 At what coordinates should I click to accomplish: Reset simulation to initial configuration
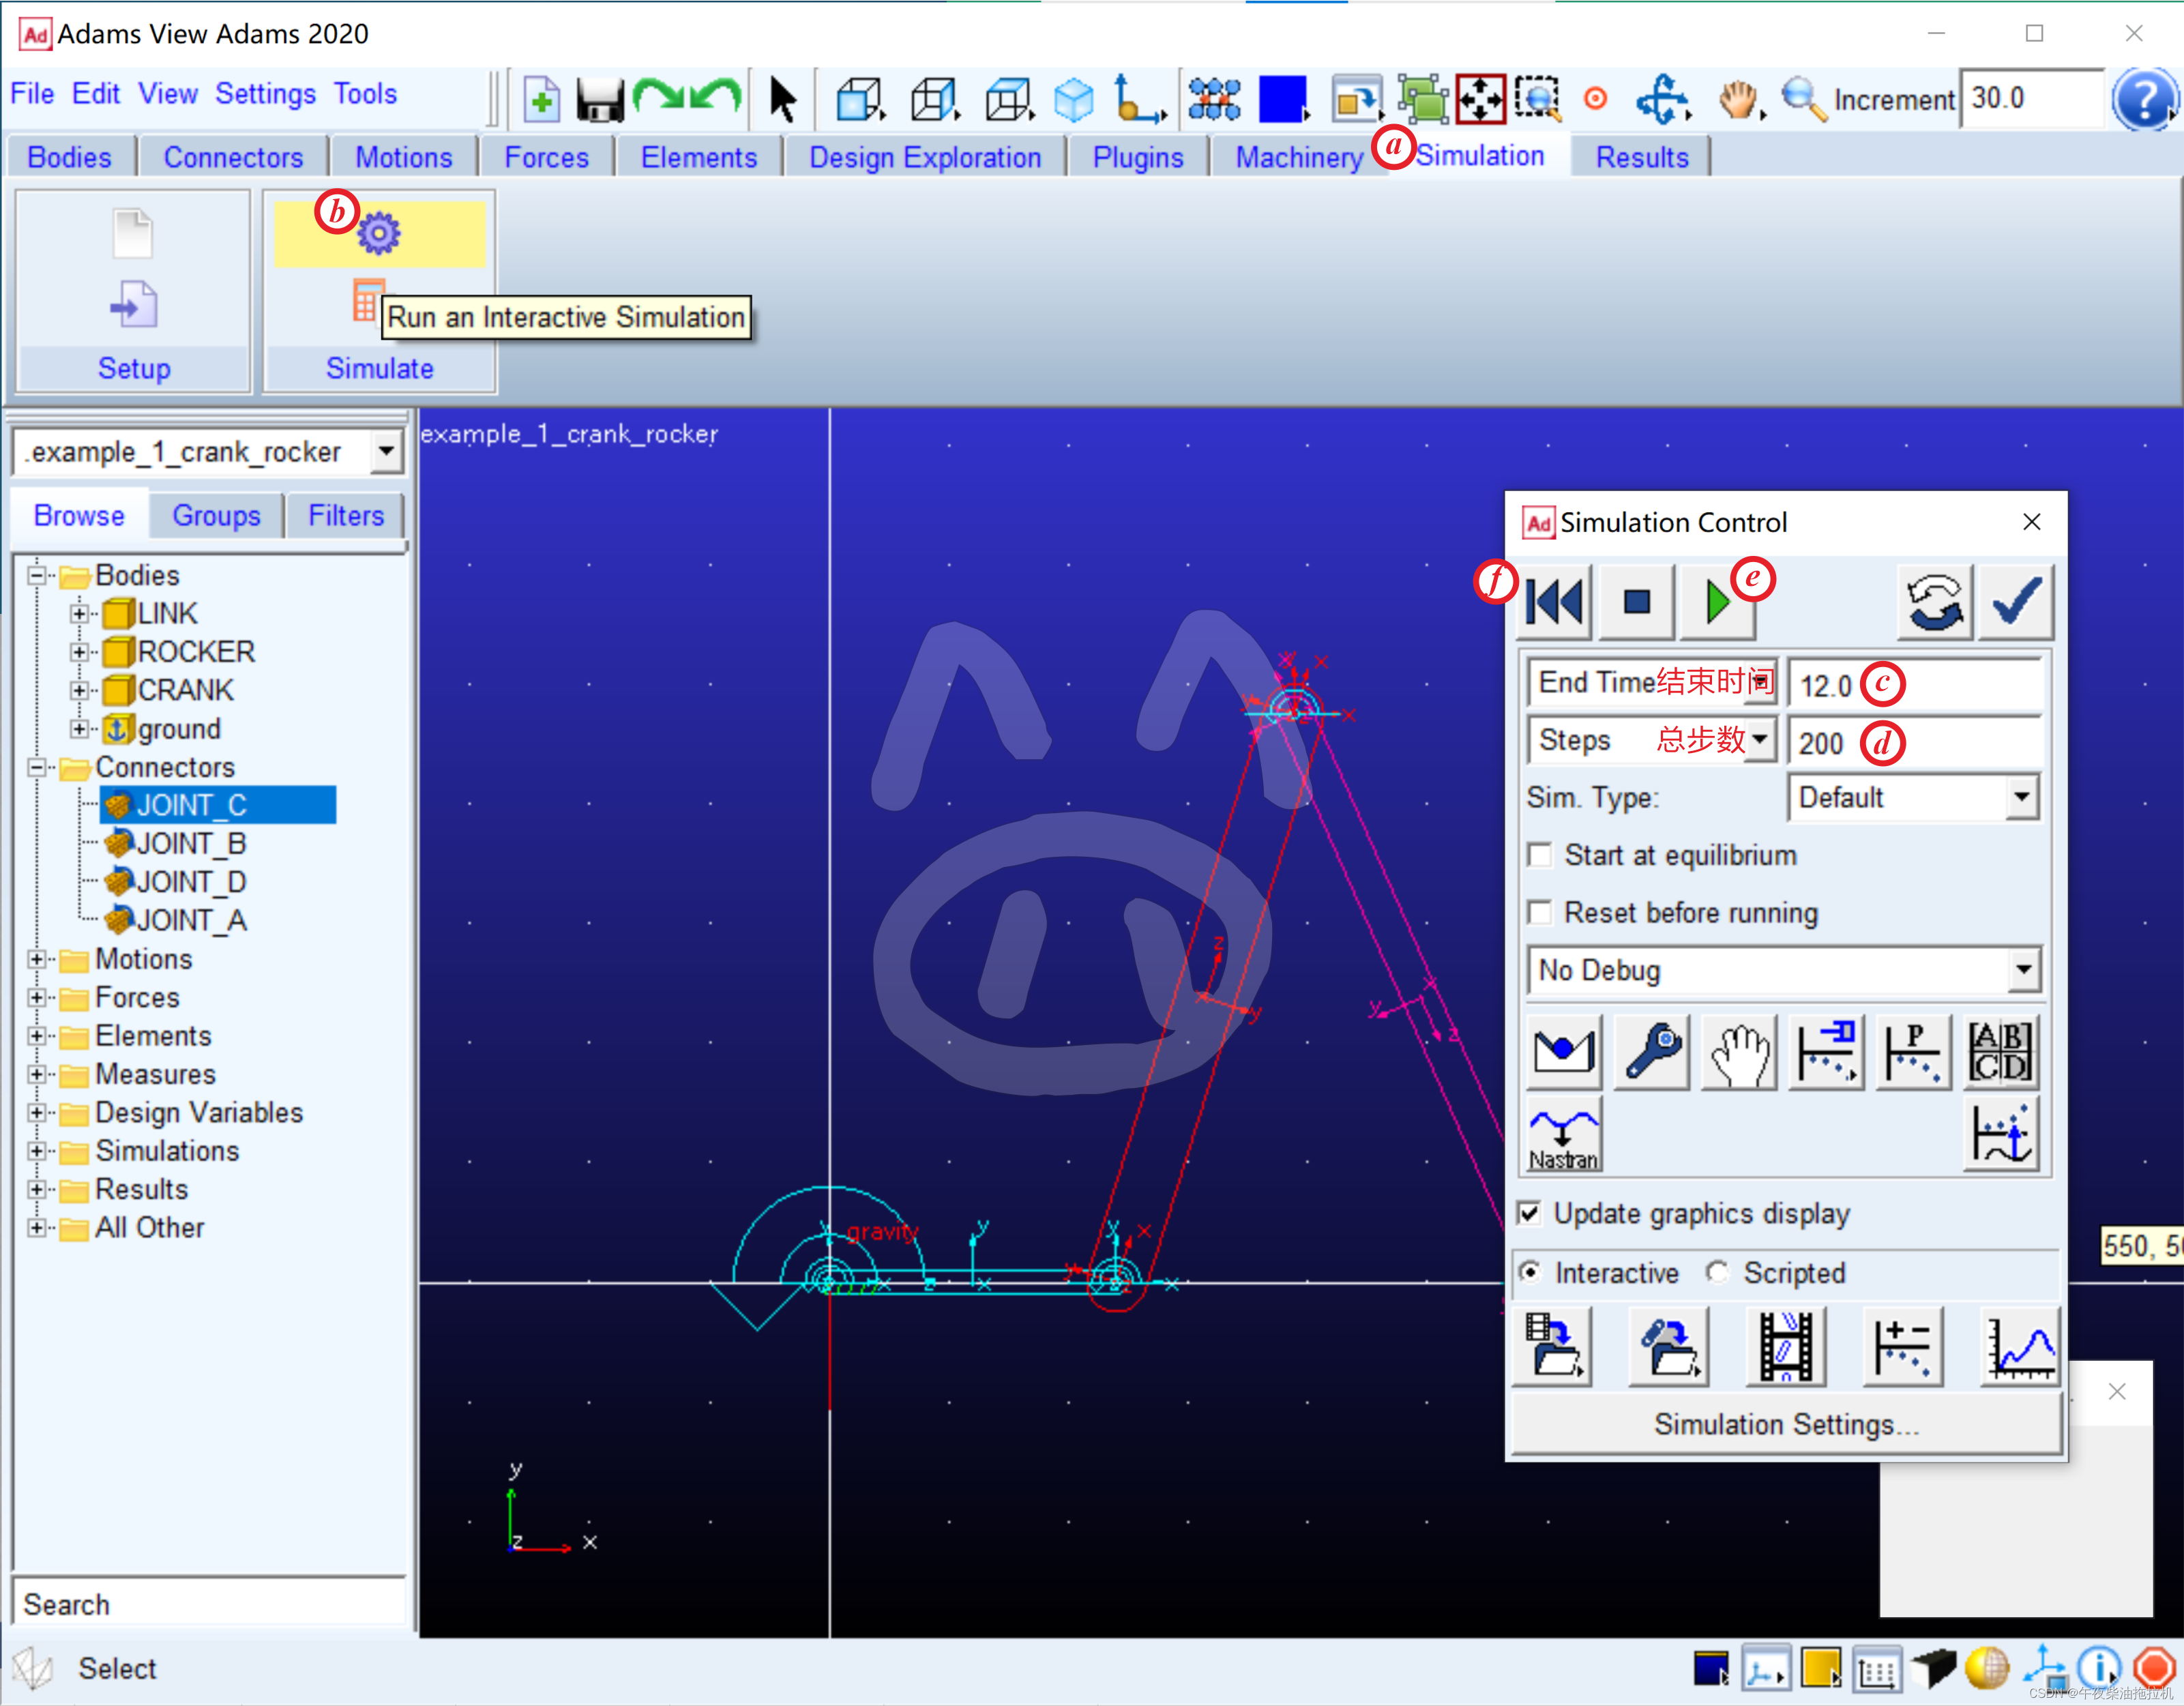(x=1554, y=602)
